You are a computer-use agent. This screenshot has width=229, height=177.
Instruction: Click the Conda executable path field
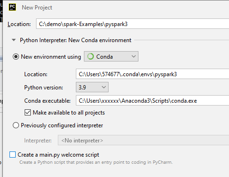(x=152, y=100)
